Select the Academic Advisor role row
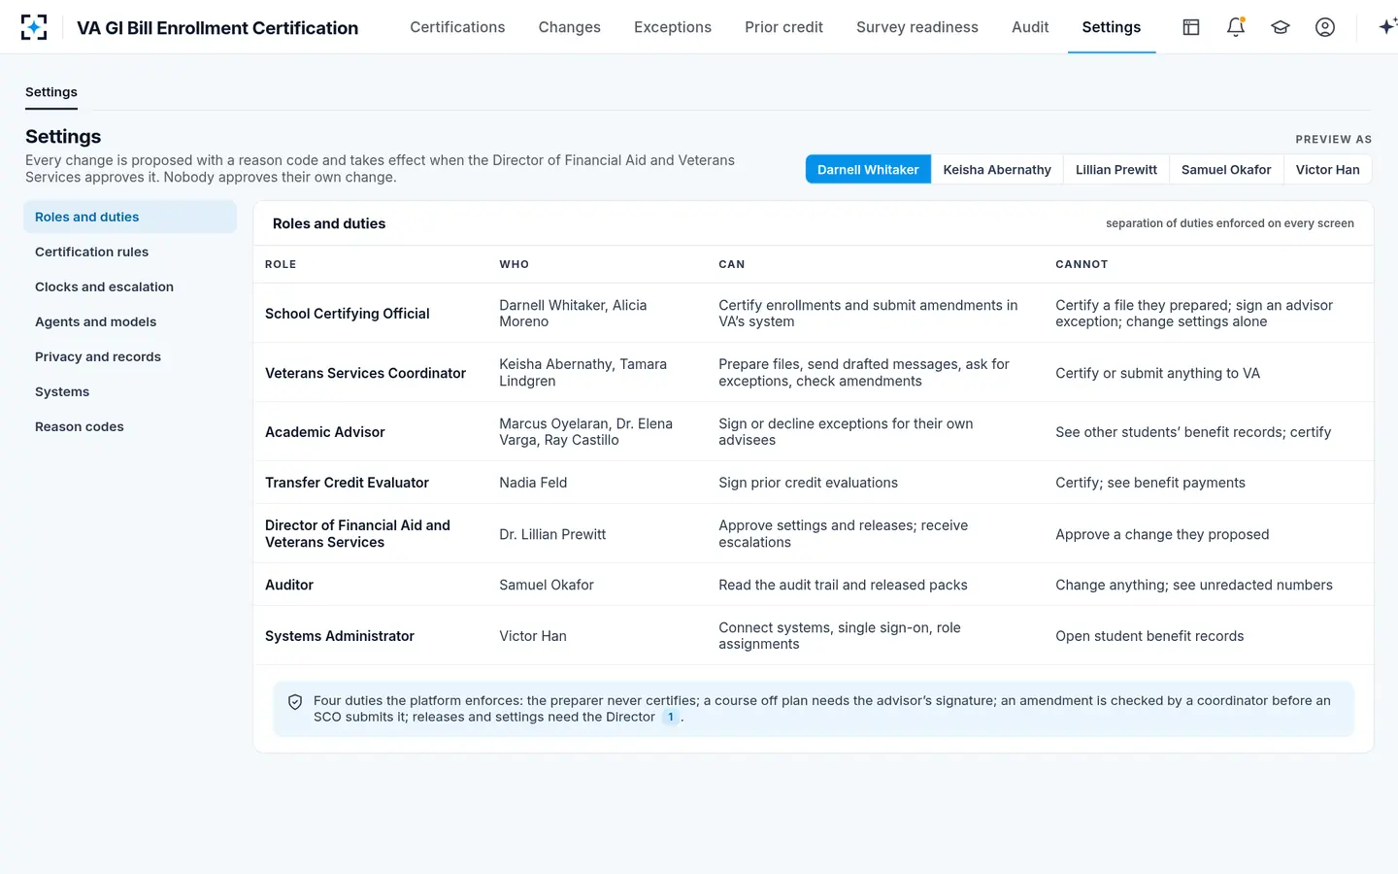Viewport: 1398px width, 874px height. tap(814, 432)
